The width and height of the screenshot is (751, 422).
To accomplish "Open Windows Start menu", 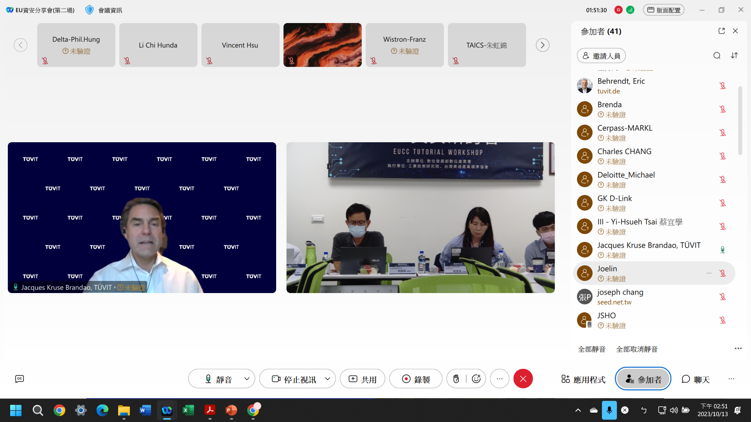I will [x=16, y=410].
